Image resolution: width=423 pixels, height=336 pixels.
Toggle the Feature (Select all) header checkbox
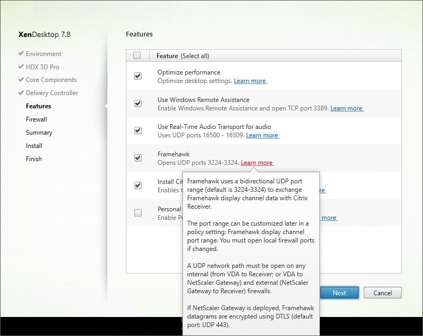[x=137, y=55]
